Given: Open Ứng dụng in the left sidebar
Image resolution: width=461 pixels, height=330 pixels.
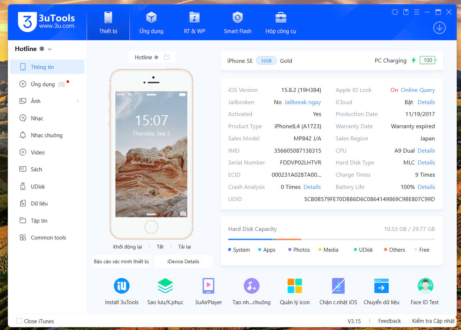Looking at the screenshot, I should [x=47, y=84].
